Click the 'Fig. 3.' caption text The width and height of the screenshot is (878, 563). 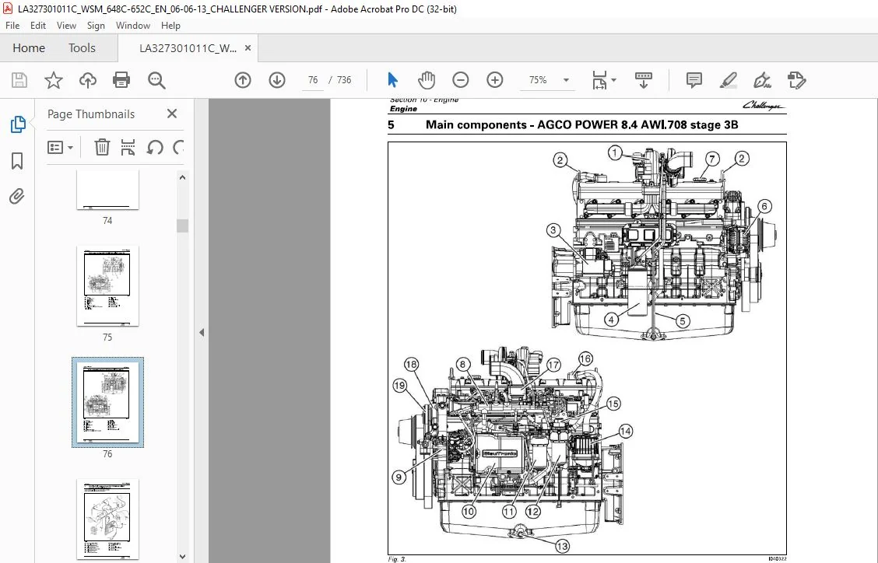pos(397,559)
